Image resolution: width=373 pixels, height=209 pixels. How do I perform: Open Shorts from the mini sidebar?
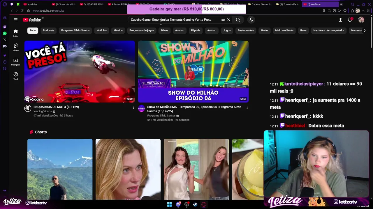16,47
